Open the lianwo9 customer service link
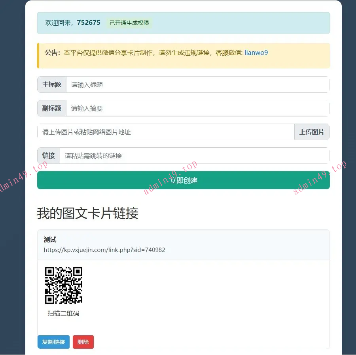356x355 pixels. (x=256, y=52)
